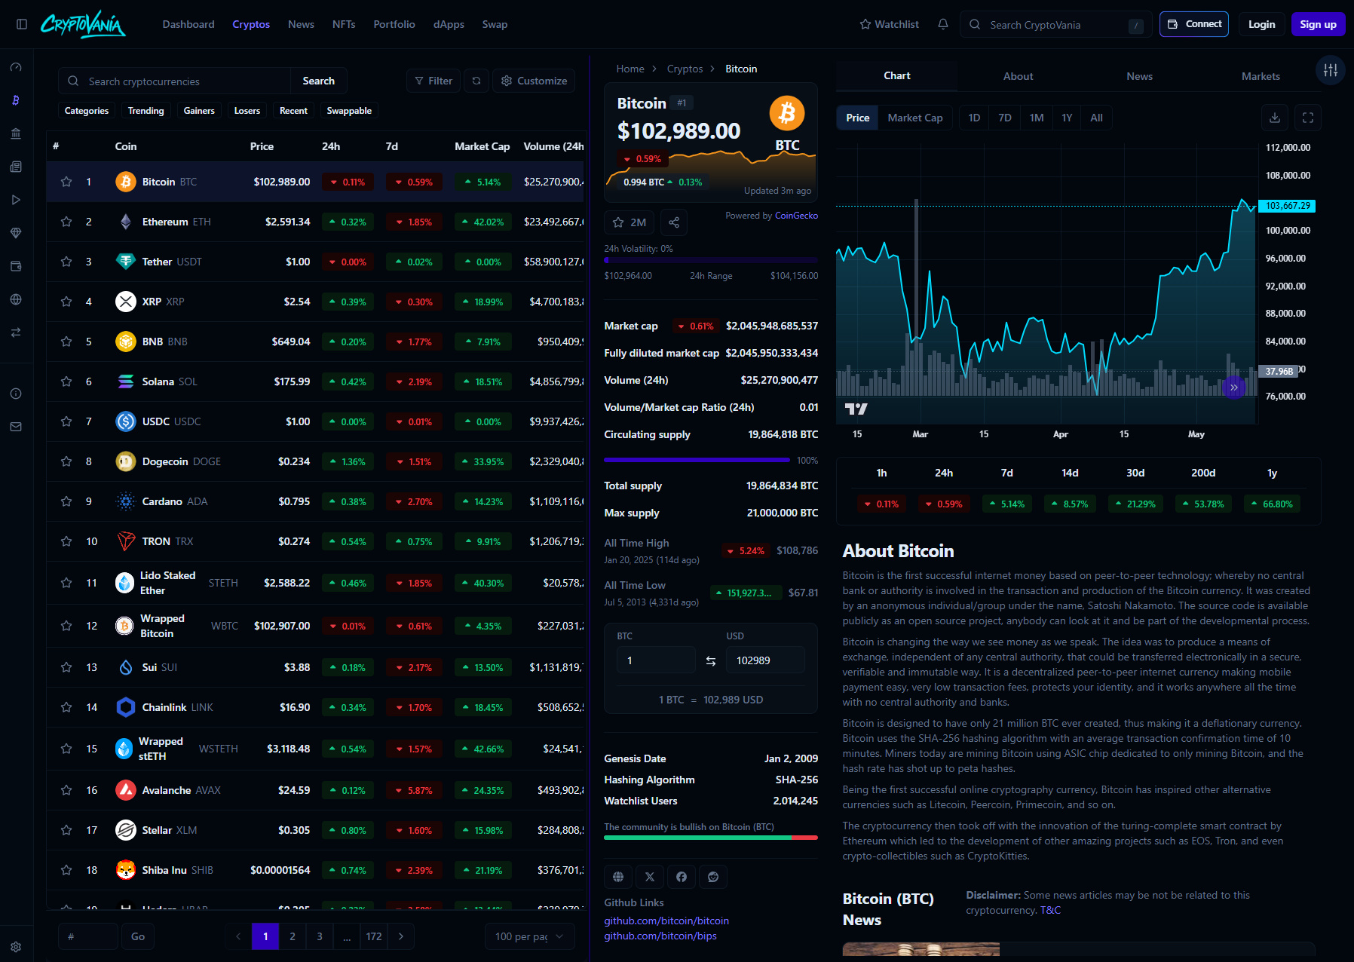Open the notifications bell

click(x=942, y=24)
